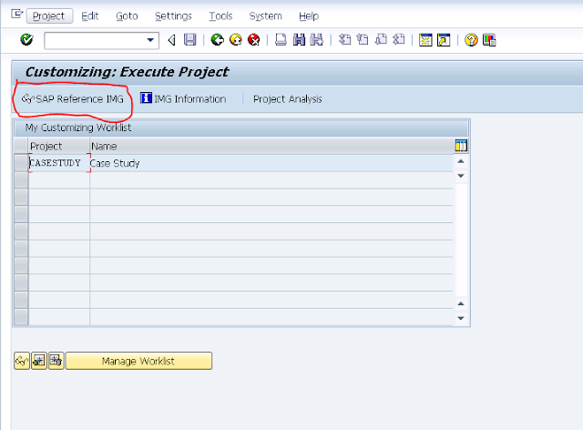
Task: Click the SAP Reference IMG button
Action: pos(73,99)
